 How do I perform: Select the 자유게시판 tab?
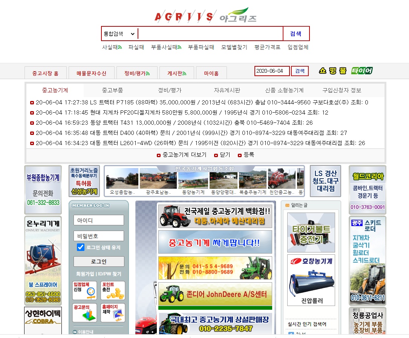pos(227,90)
